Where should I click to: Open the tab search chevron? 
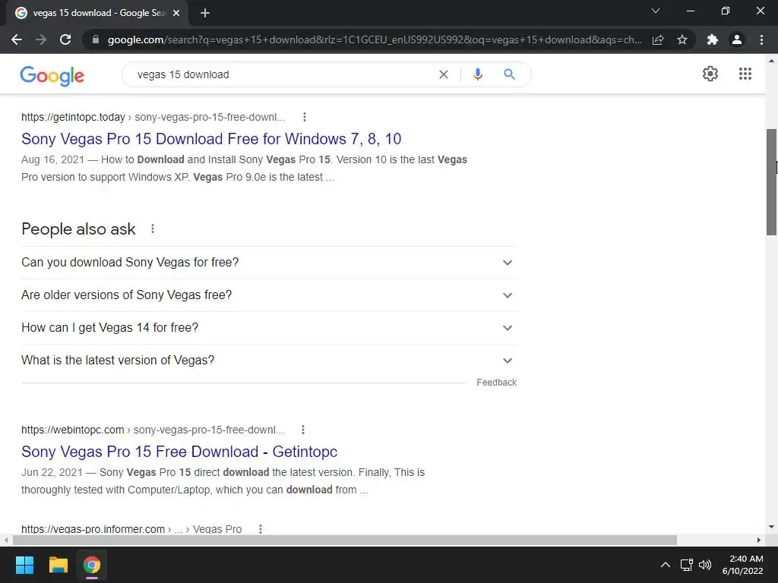click(x=656, y=11)
